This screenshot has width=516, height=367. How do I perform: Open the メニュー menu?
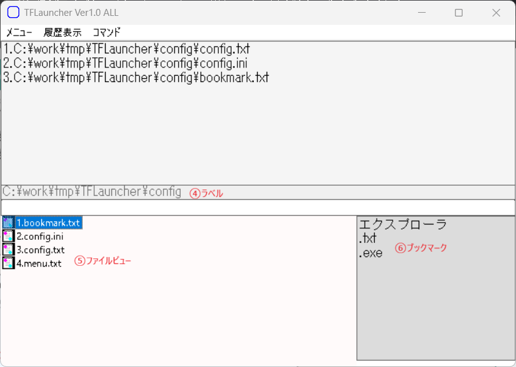(19, 32)
